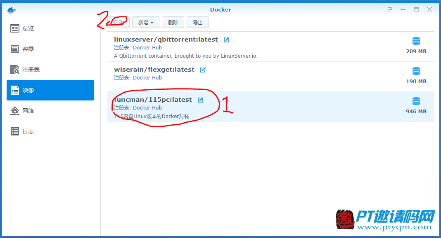Viewport: 441px width, 238px height.
Task: Click the 209 MB size value
Action: pos(416,51)
